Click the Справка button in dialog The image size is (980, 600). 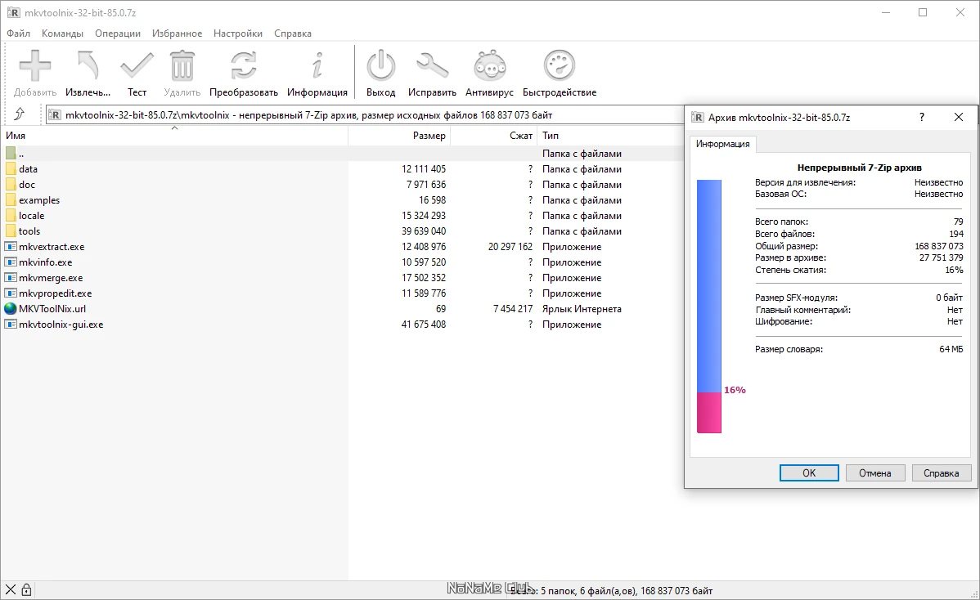tap(941, 472)
